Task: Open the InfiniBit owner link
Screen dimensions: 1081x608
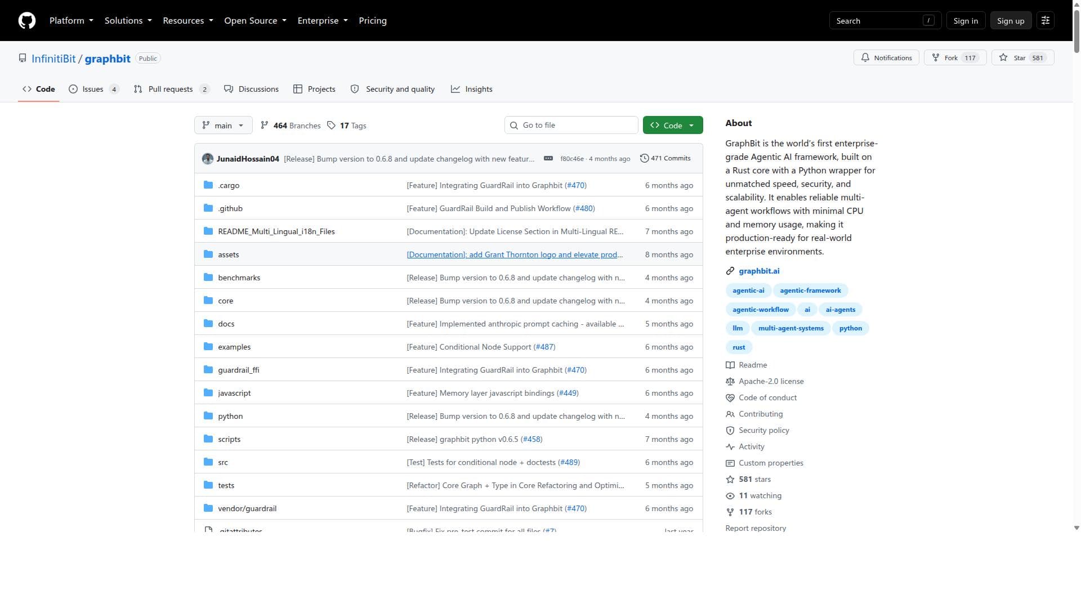Action: (x=53, y=59)
